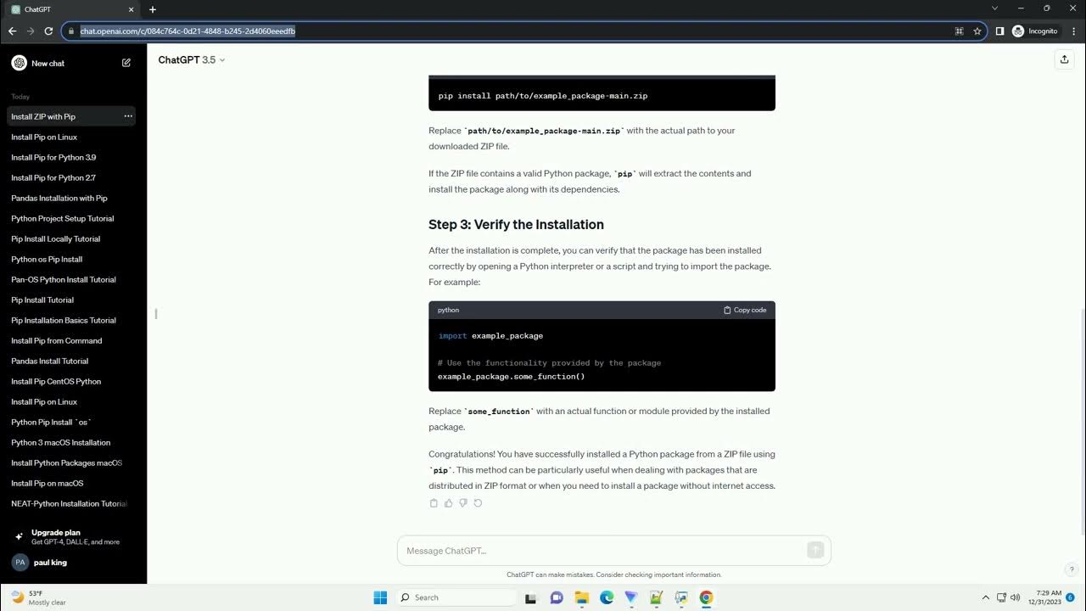Image resolution: width=1086 pixels, height=611 pixels.
Task: Open File Explorer from the taskbar
Action: click(581, 597)
